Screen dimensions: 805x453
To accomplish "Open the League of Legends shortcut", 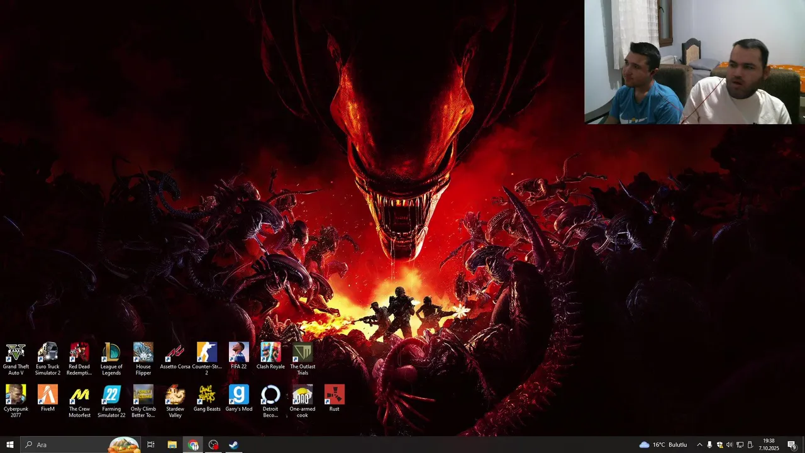I will point(111,359).
